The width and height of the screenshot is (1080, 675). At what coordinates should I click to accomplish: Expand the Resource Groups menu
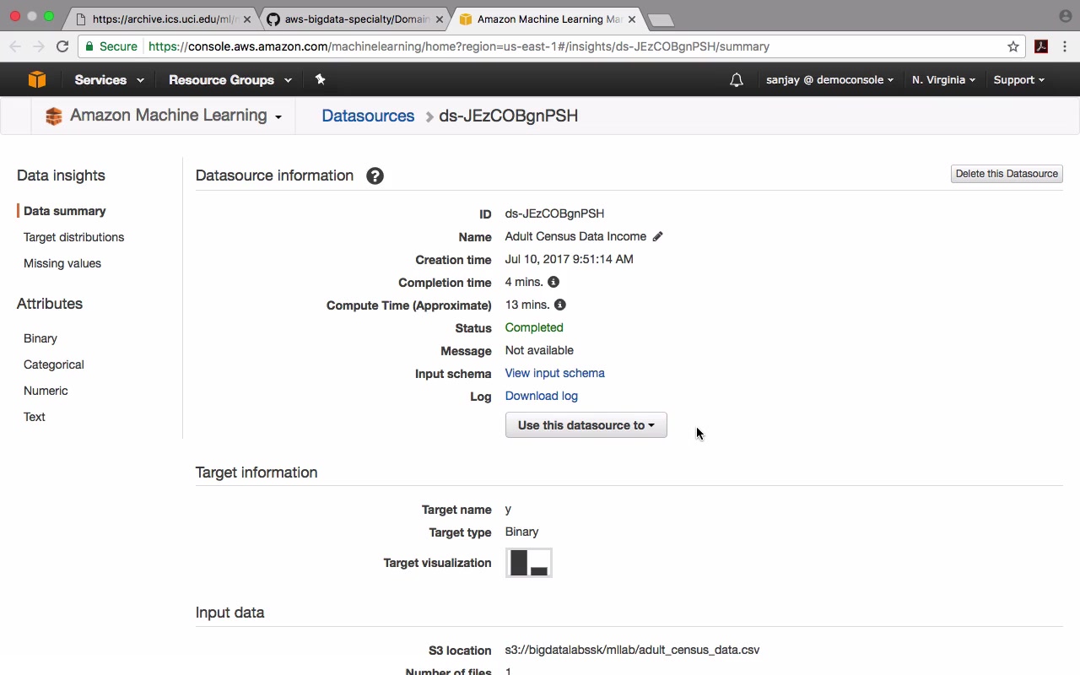(230, 79)
